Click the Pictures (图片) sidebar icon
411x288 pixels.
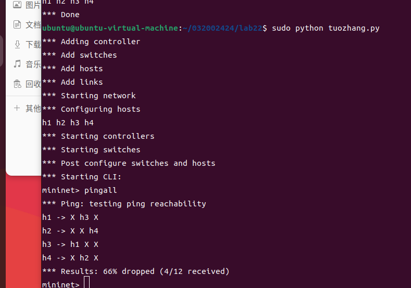click(x=17, y=5)
